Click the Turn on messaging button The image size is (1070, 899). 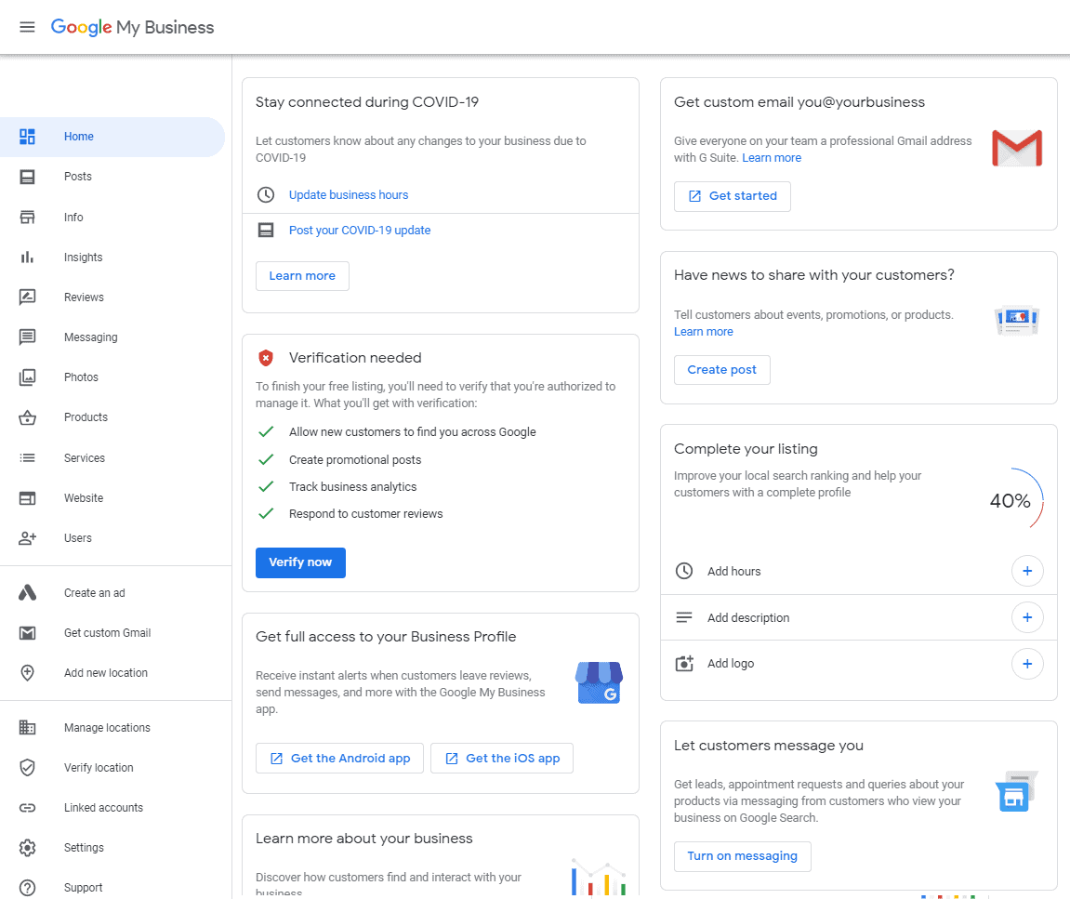pos(743,856)
